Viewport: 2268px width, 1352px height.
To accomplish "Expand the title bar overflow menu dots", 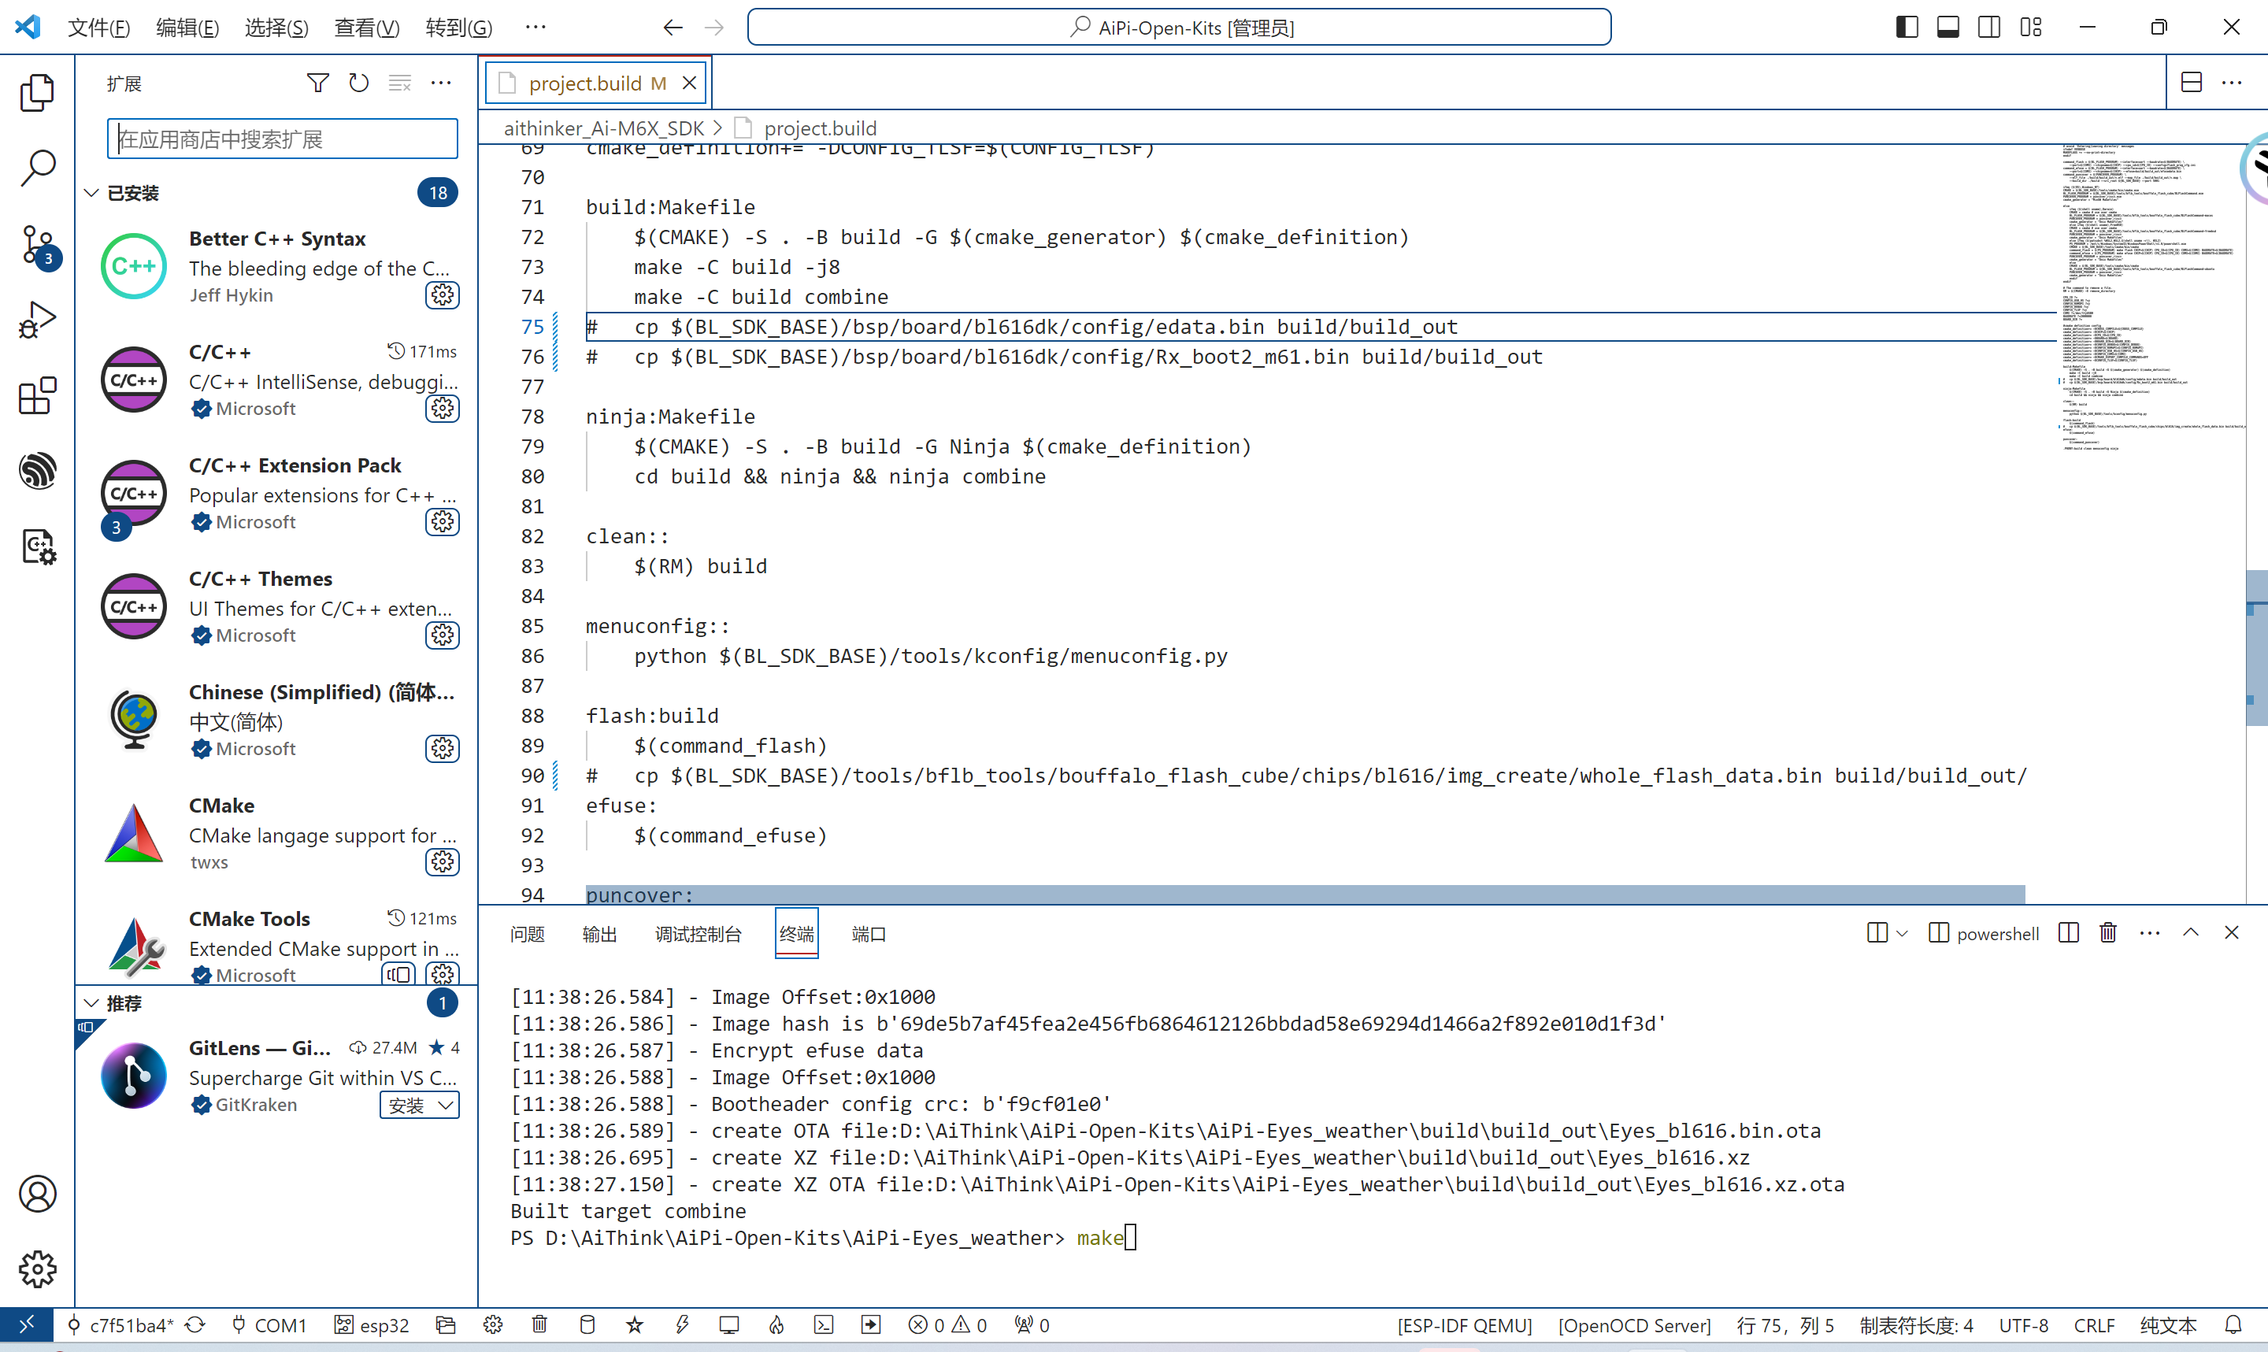I will (535, 28).
